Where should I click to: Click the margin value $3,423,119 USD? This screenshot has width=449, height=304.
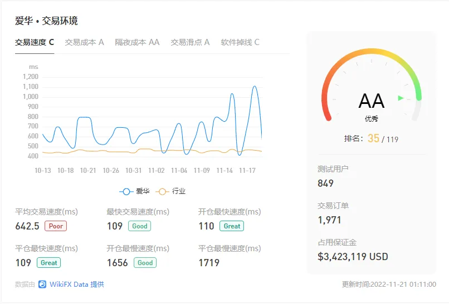click(353, 257)
